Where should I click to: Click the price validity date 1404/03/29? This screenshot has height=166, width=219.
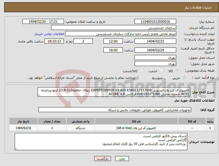click(155, 50)
